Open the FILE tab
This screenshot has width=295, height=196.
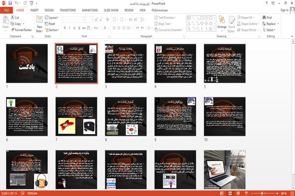coord(6,10)
